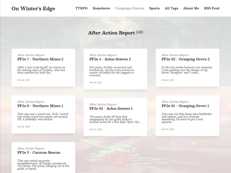Viewport: 231px width, 173px height.
Task: Go to the Homebrew section
Action: (x=101, y=8)
